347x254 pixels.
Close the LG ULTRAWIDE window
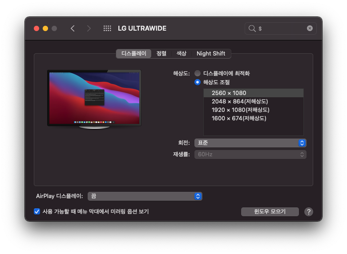36,28
